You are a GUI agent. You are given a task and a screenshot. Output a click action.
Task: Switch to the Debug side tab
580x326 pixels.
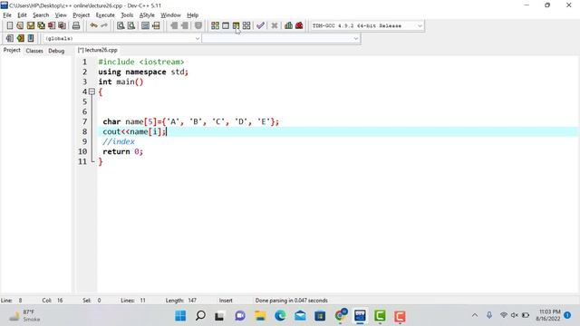tap(56, 51)
